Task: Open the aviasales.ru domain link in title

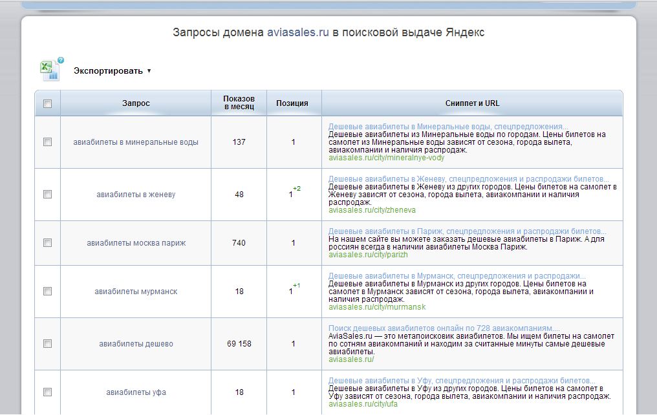Action: point(298,32)
